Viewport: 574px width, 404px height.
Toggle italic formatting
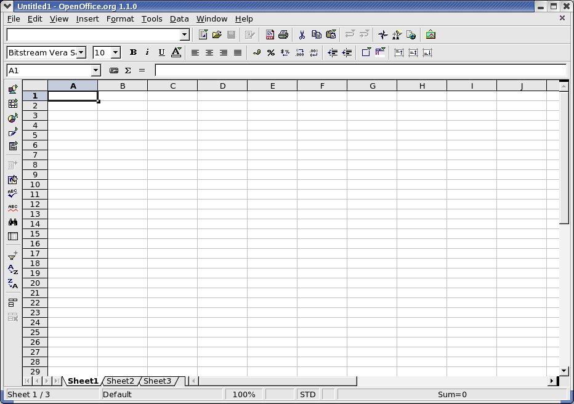point(147,52)
